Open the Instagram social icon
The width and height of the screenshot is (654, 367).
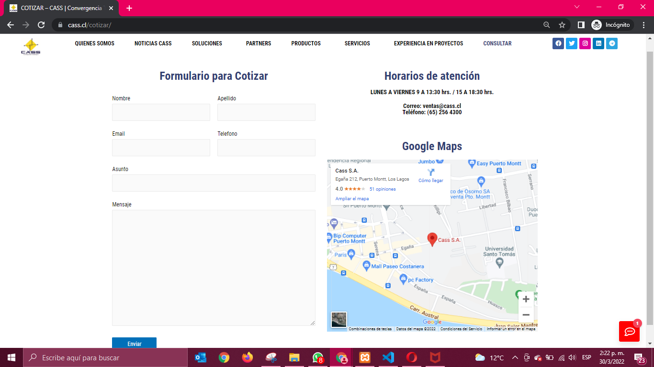585,43
